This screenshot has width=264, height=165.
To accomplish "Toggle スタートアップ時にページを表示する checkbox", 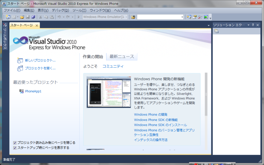I will click(x=15, y=148).
